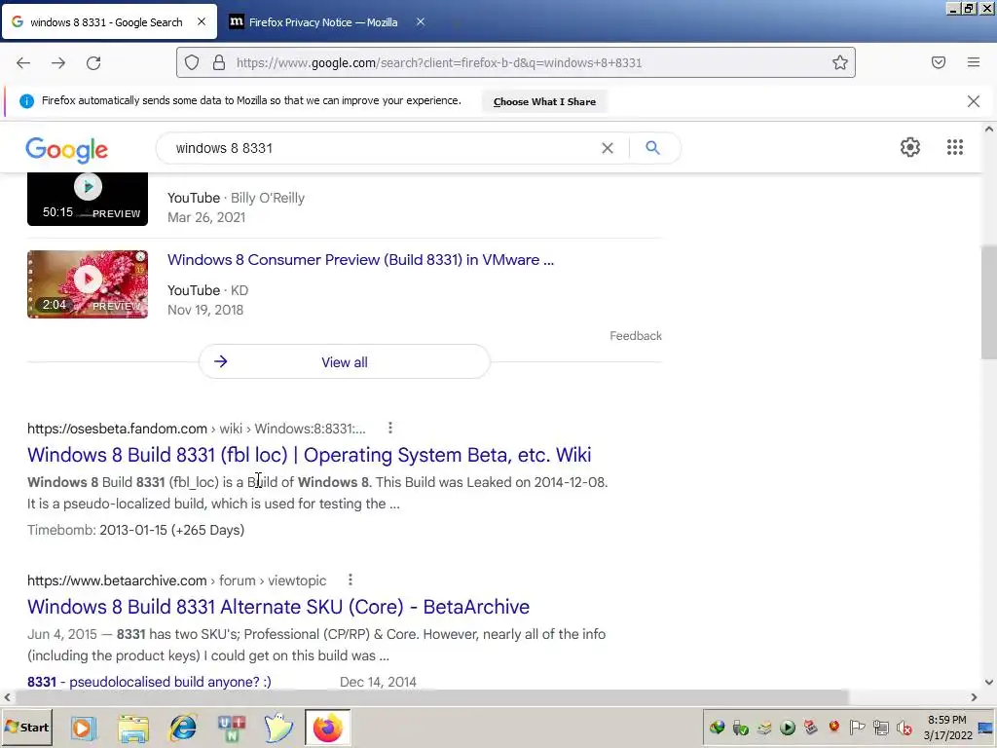Go forward with the forward arrow
Screen dimensions: 997x748
[58, 63]
